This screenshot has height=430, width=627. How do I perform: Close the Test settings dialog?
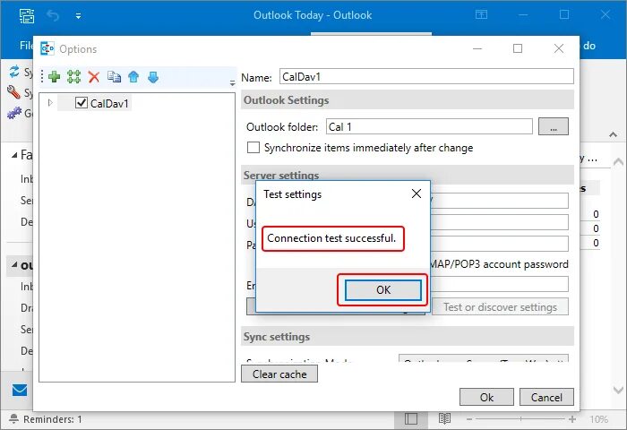(417, 193)
